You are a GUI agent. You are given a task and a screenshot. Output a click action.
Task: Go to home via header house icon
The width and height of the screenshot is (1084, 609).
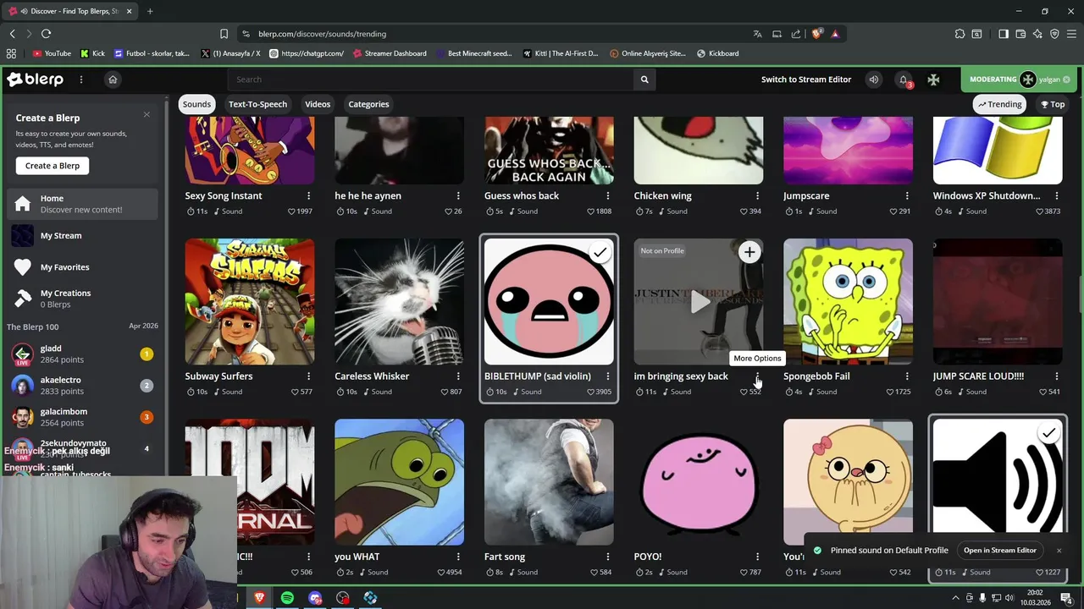coord(113,80)
